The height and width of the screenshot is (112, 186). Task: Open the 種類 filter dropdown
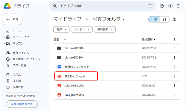click(61, 29)
